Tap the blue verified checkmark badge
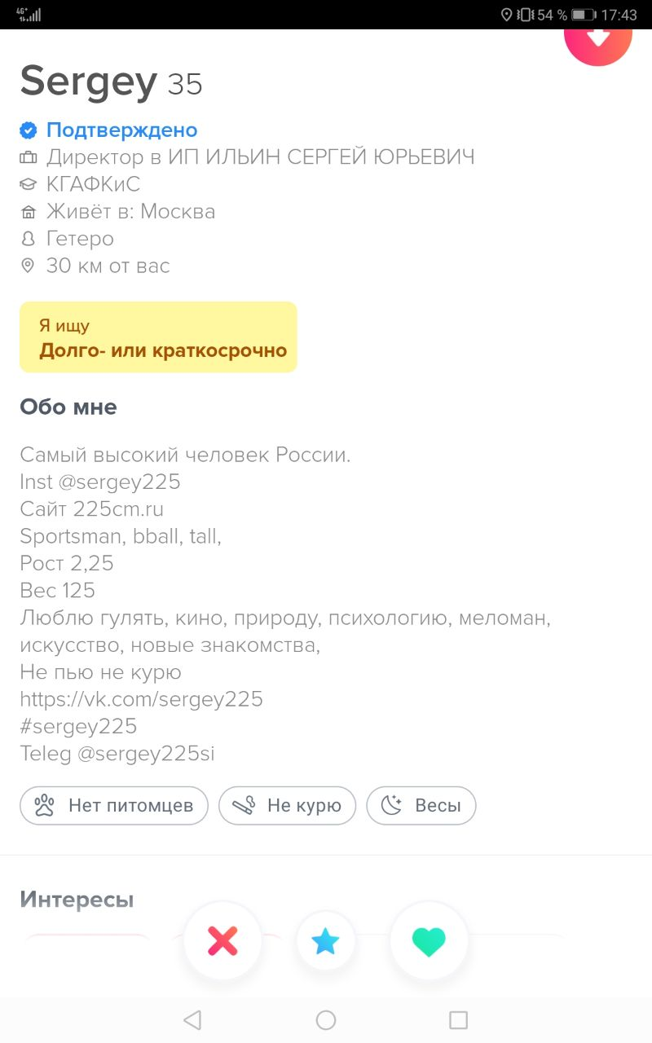The width and height of the screenshot is (652, 1043). coord(29,130)
